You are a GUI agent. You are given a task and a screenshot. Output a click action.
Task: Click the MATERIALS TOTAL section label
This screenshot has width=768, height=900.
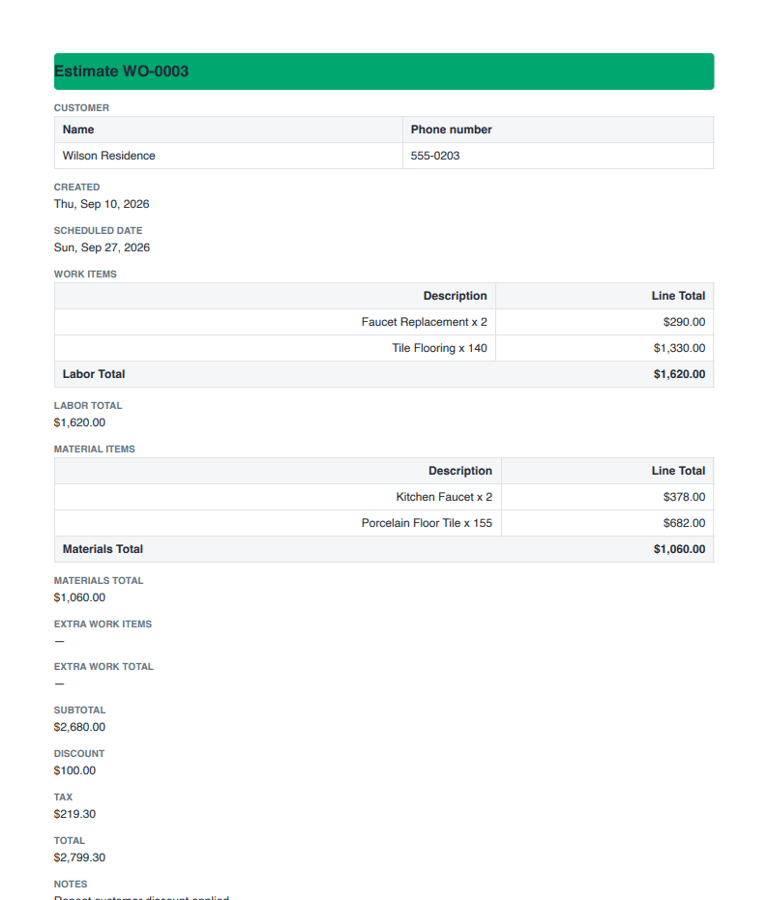coord(99,581)
